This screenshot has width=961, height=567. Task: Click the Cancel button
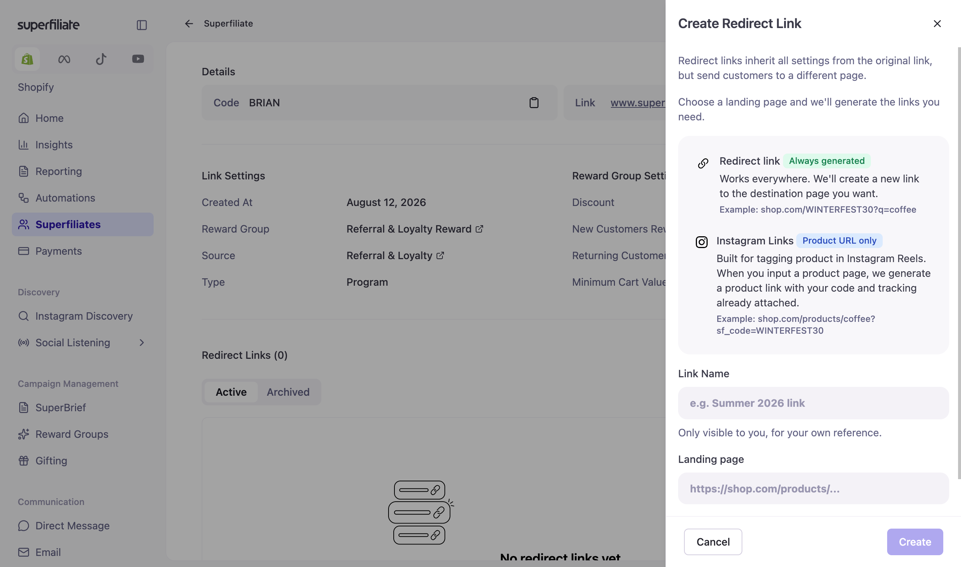tap(713, 542)
